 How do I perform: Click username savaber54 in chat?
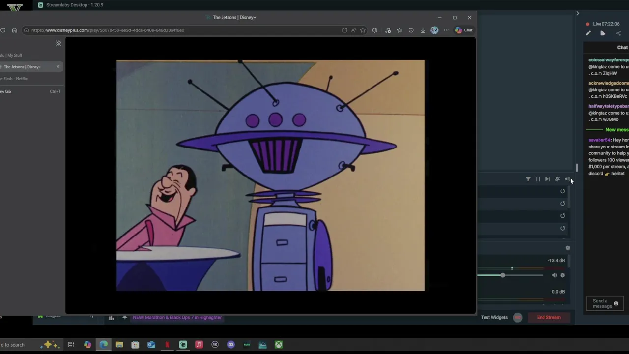[600, 140]
